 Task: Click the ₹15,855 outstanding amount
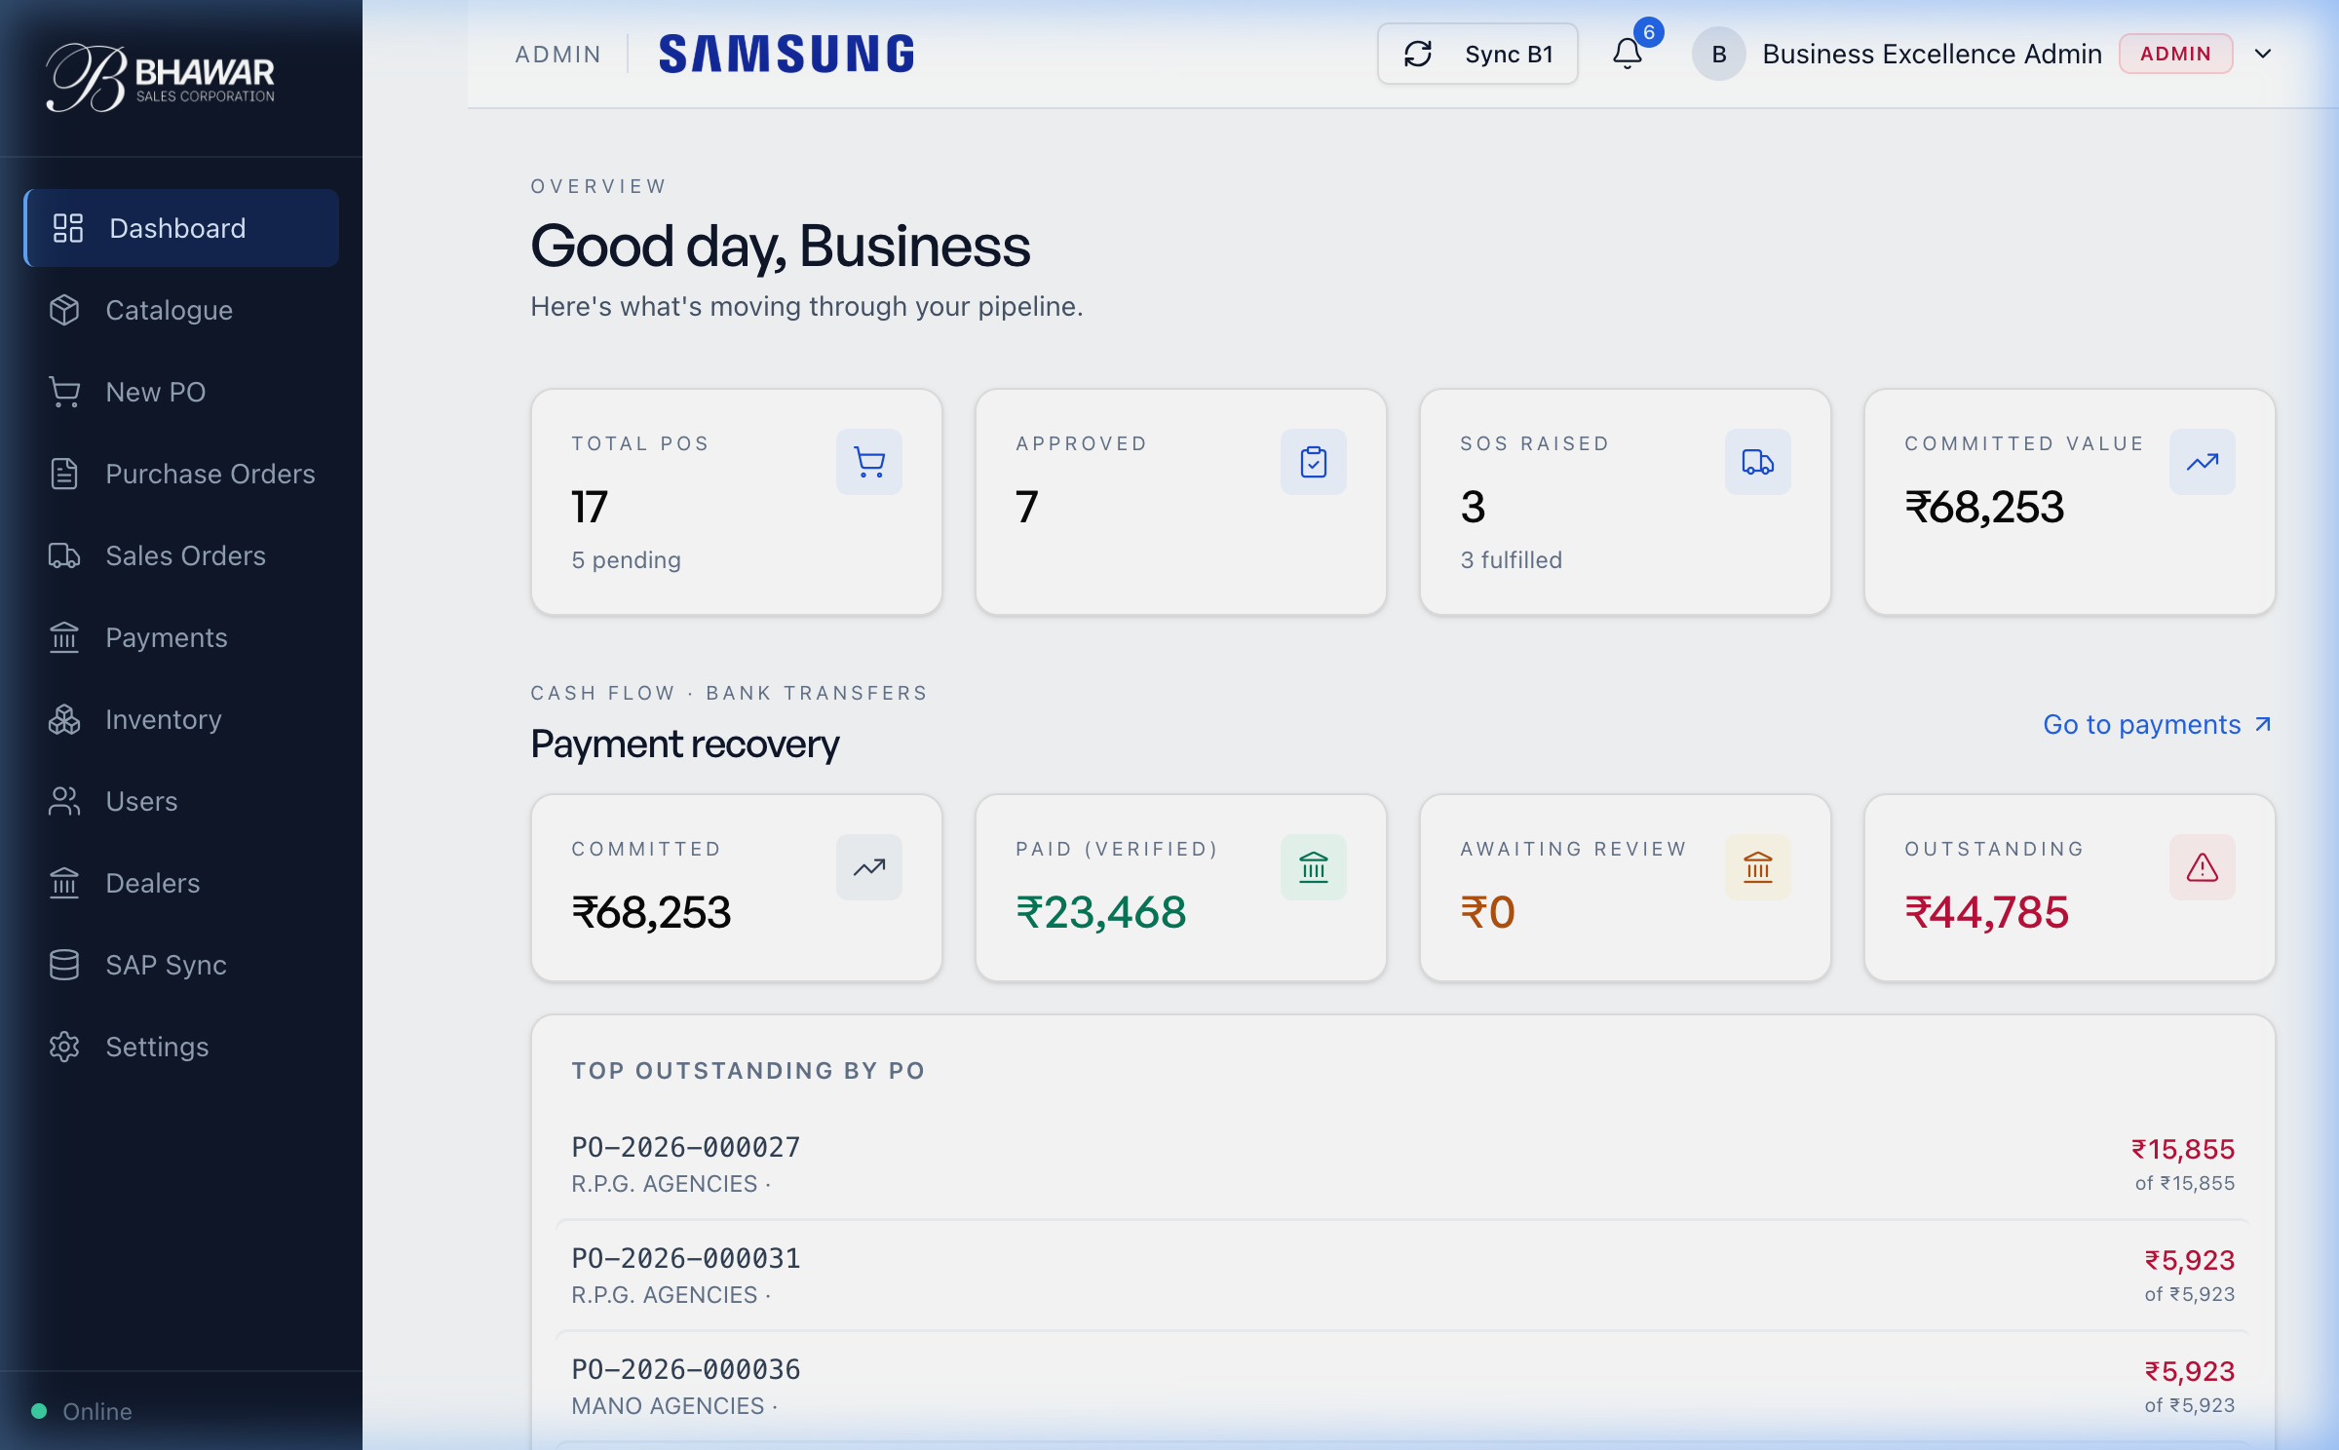coord(2183,1150)
